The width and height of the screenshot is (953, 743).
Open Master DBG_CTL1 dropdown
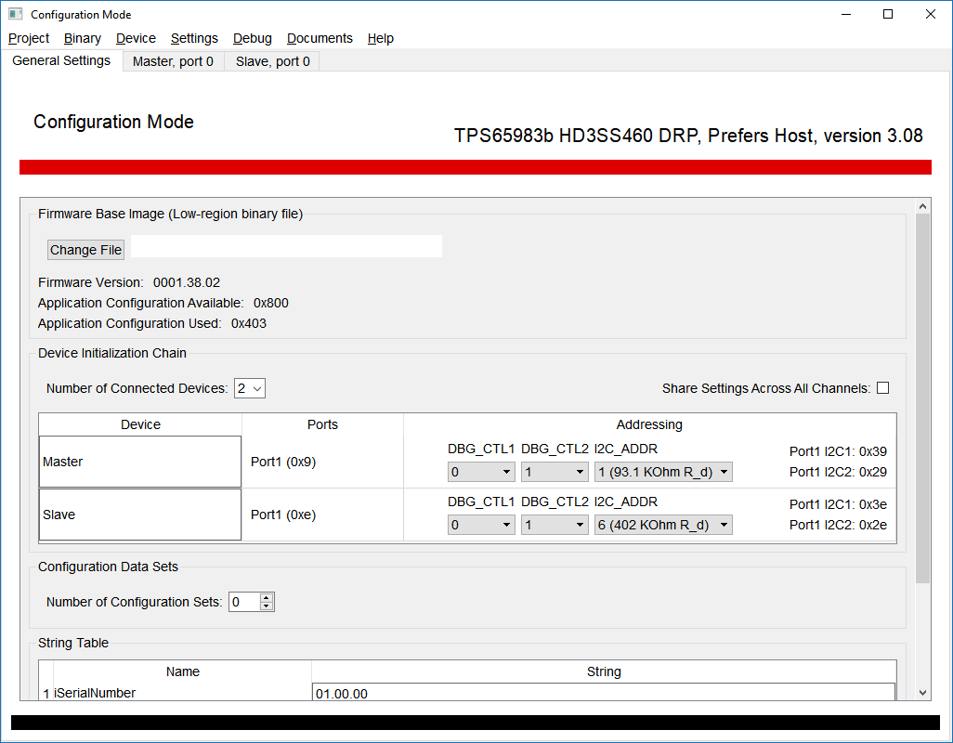[x=481, y=472]
